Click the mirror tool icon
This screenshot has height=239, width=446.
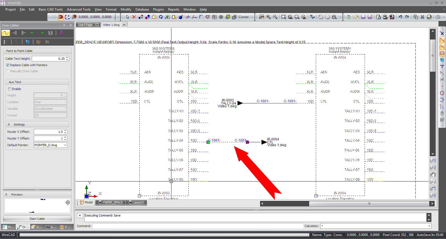(x=167, y=17)
